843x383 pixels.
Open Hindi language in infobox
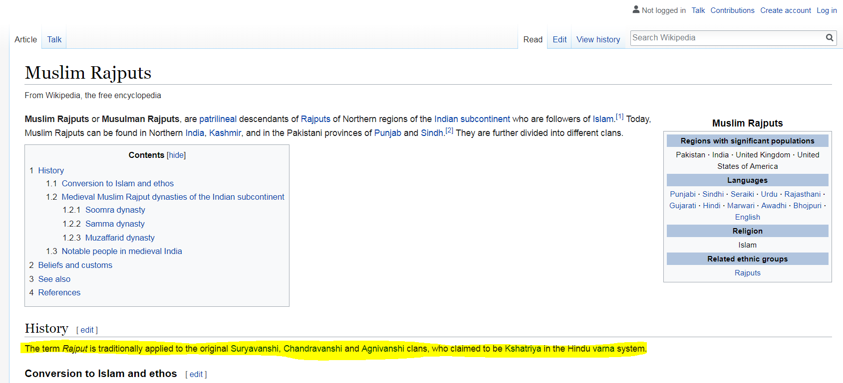tap(711, 206)
